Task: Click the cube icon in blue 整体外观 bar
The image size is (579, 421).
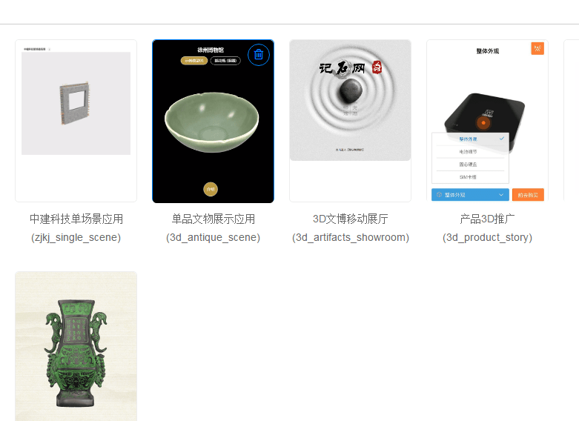Action: [x=439, y=195]
